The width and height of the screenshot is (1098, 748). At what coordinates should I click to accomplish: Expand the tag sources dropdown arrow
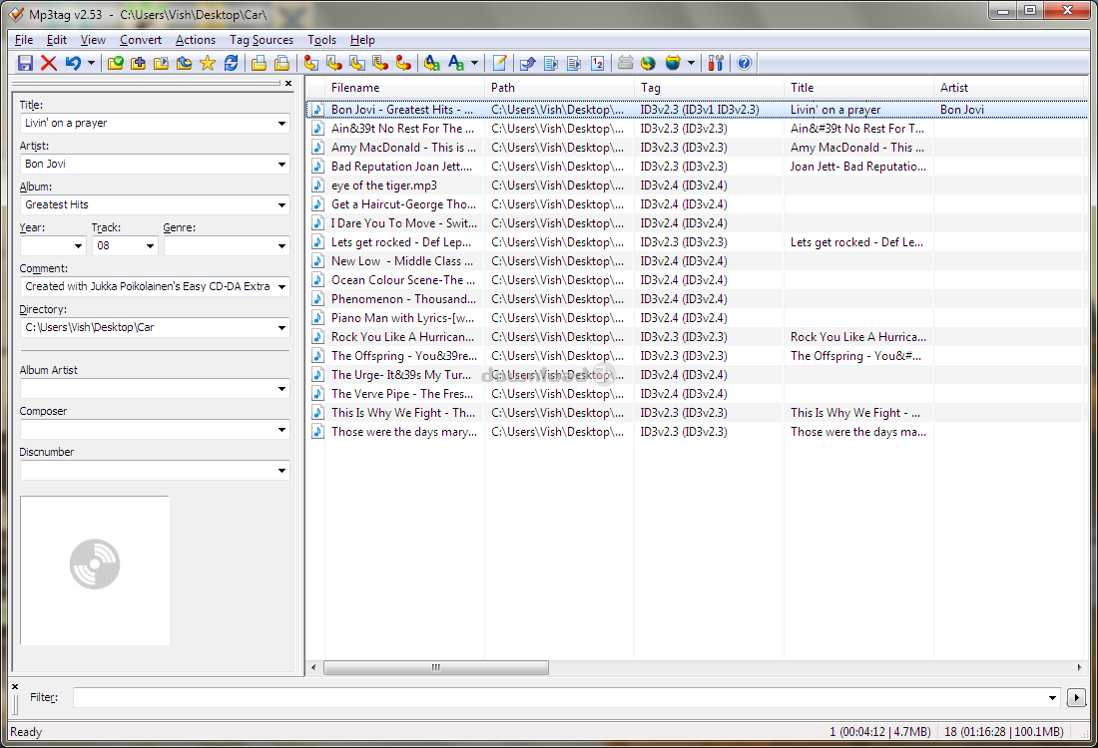[x=691, y=63]
